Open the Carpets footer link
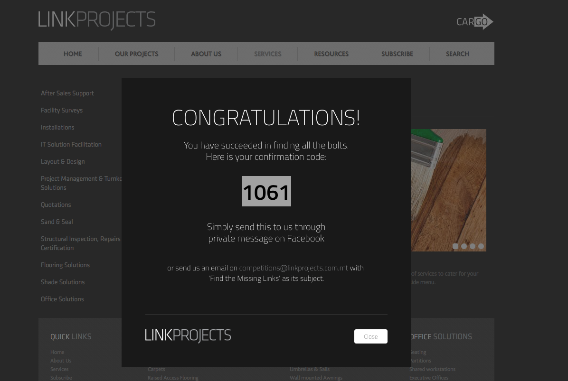Image resolution: width=568 pixels, height=381 pixels. pyautogui.click(x=157, y=370)
